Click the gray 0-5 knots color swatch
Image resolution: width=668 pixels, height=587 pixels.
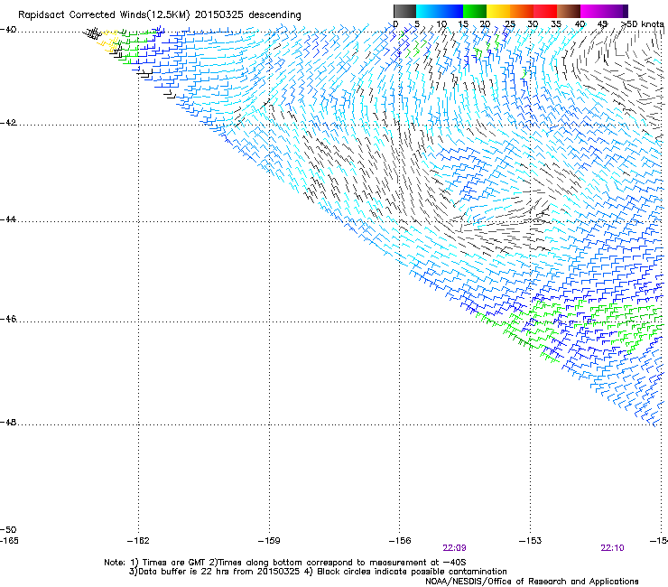(x=404, y=11)
